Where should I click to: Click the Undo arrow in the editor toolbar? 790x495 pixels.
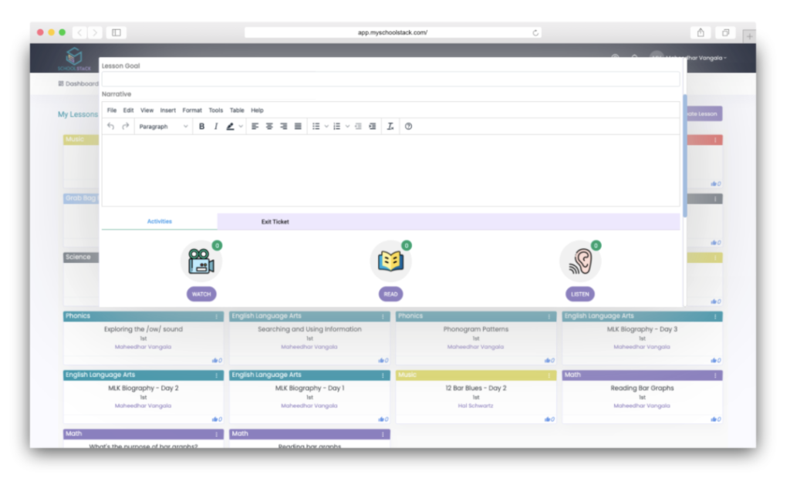(x=112, y=126)
